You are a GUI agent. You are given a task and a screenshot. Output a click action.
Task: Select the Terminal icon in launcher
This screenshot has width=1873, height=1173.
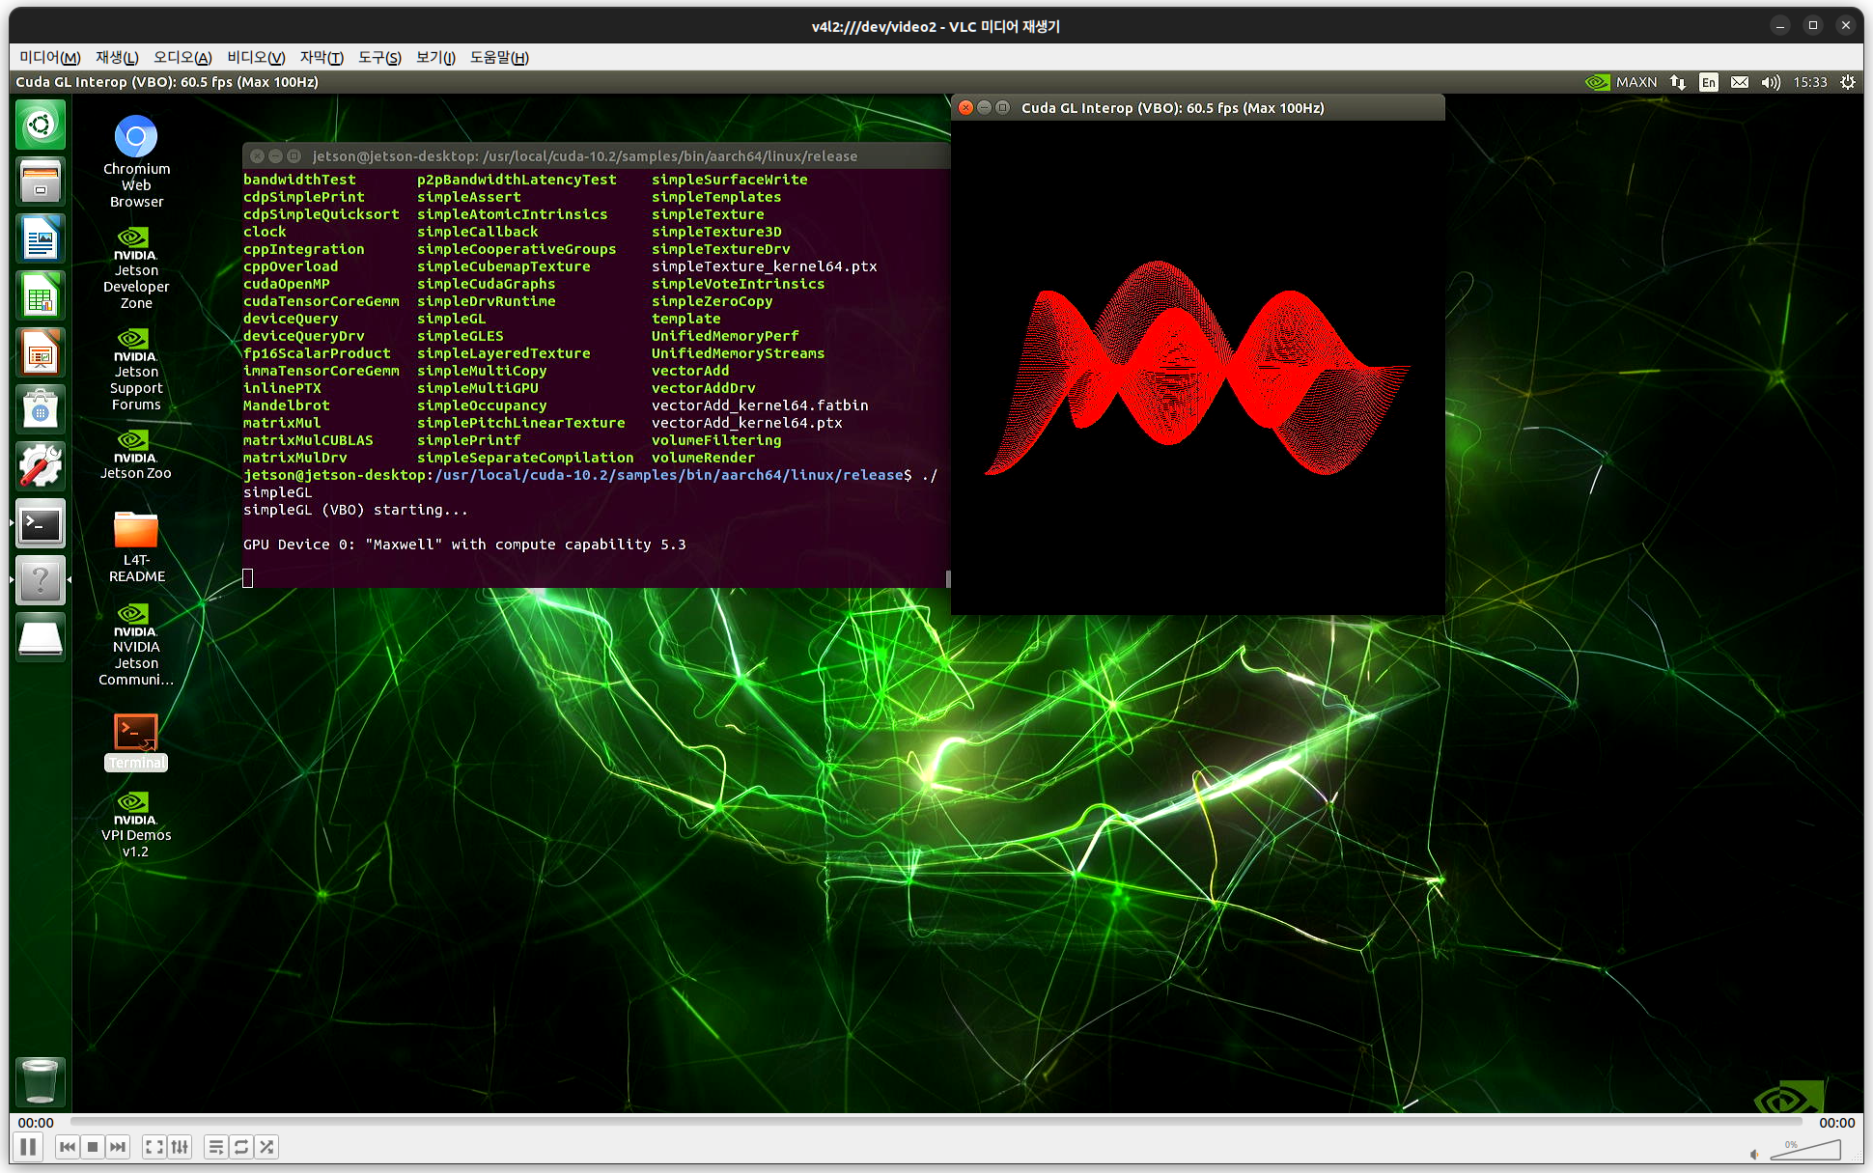[41, 523]
